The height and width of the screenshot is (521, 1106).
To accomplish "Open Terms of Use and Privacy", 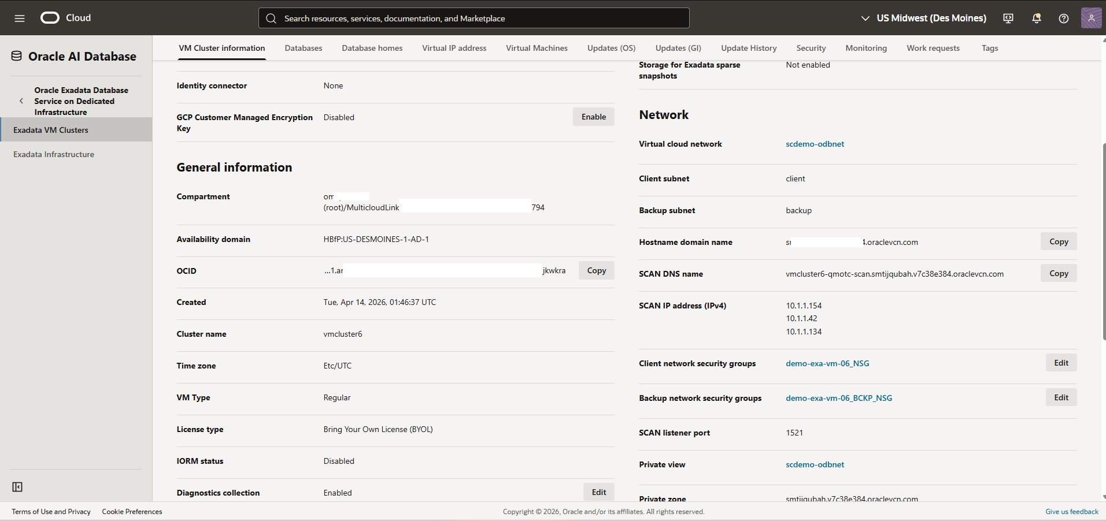I will [x=51, y=512].
